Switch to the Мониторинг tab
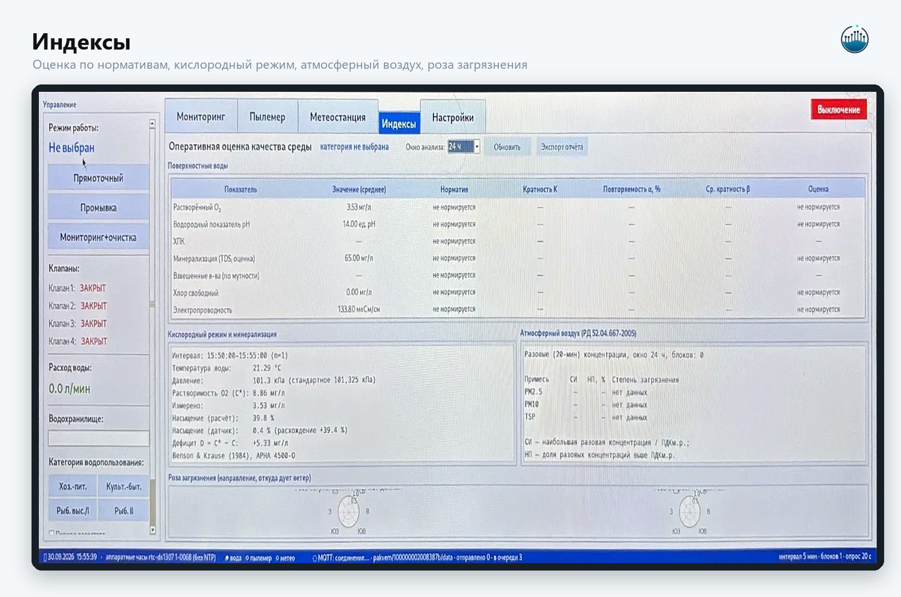 coord(201,117)
